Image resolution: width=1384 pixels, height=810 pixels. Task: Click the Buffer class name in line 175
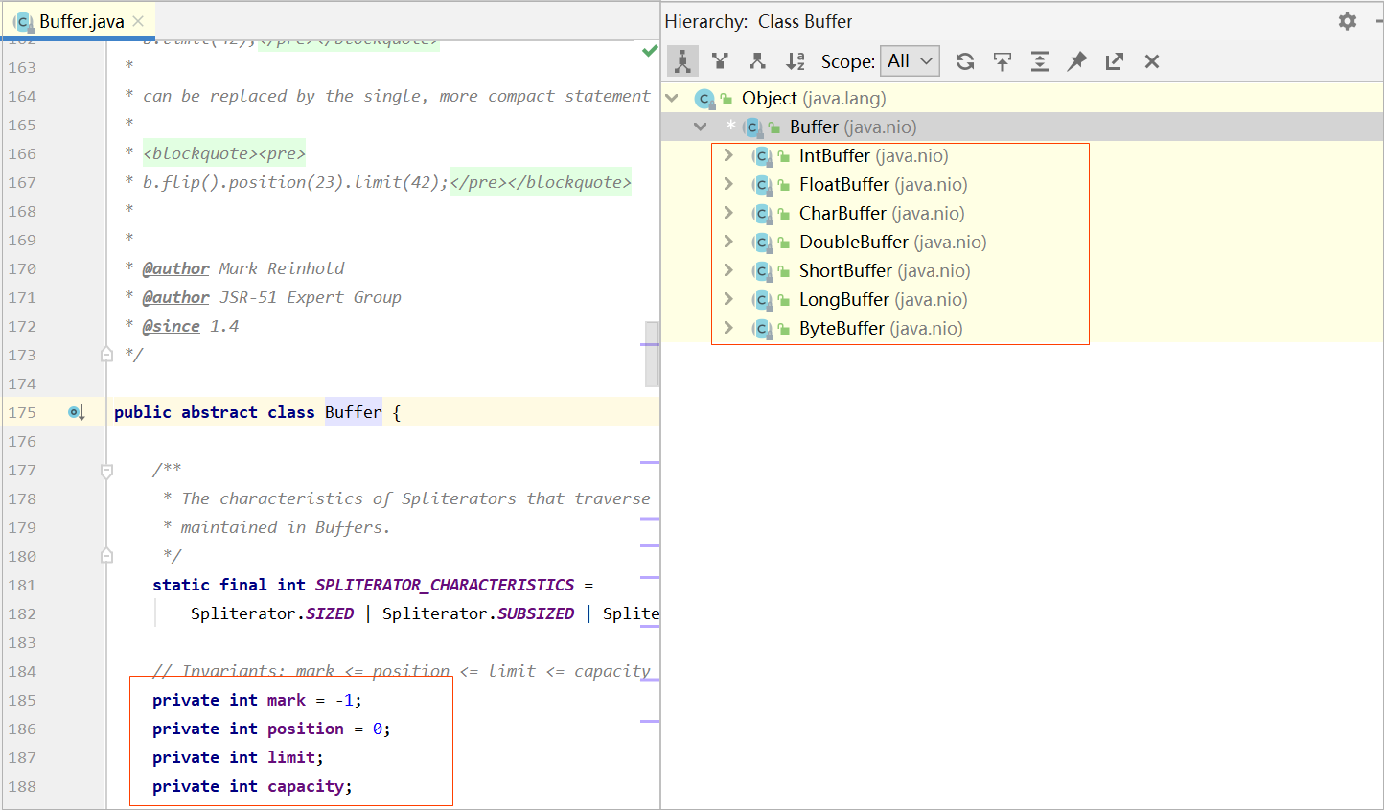click(354, 412)
